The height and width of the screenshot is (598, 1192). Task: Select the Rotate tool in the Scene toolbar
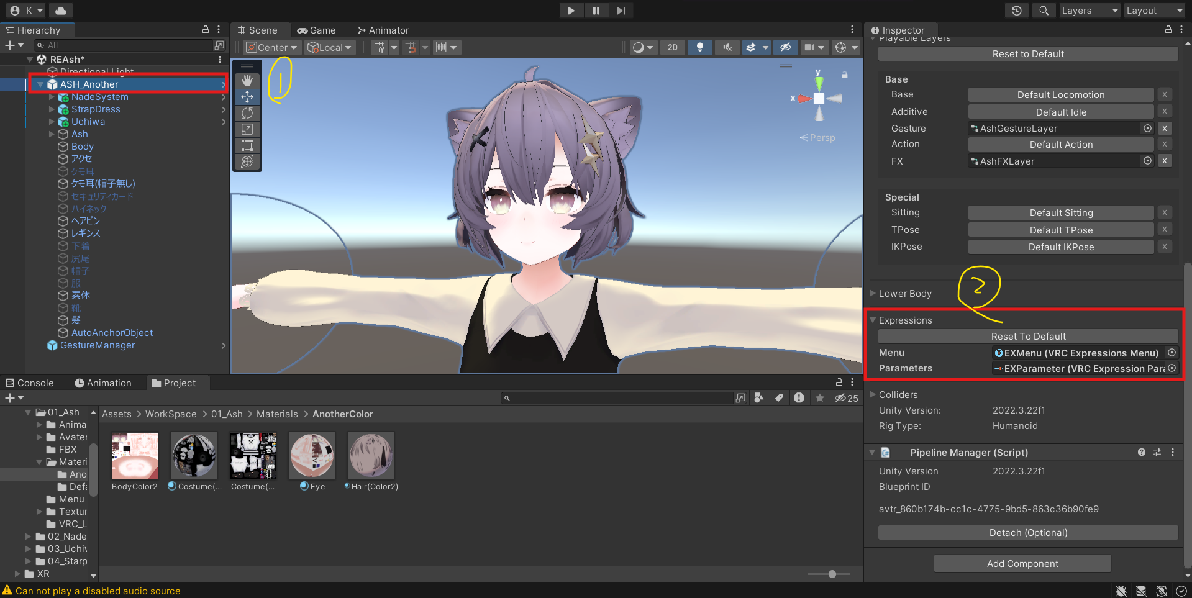tap(247, 113)
